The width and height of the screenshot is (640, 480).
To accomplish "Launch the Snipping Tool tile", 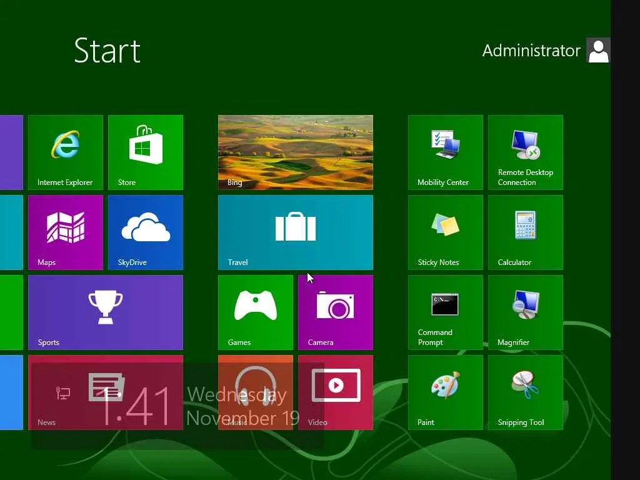I will coord(525,392).
